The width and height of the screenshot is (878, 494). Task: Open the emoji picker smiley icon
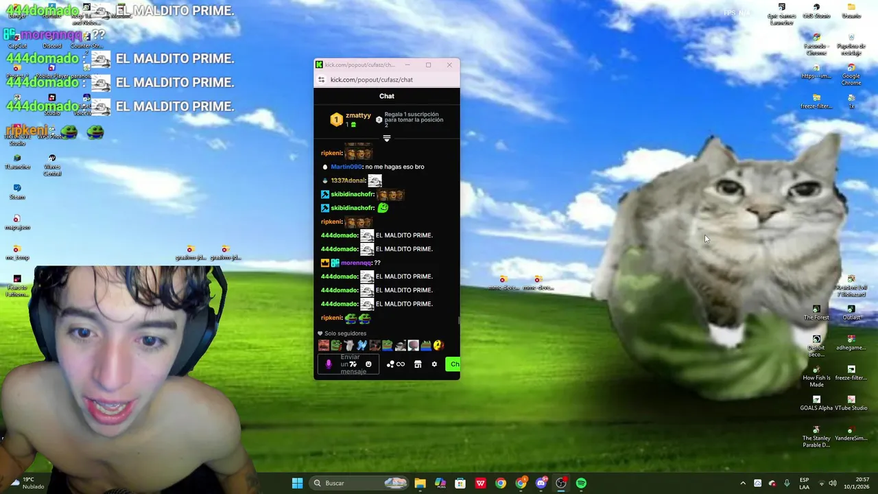point(368,364)
